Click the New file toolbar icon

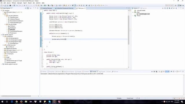pos(2,5)
